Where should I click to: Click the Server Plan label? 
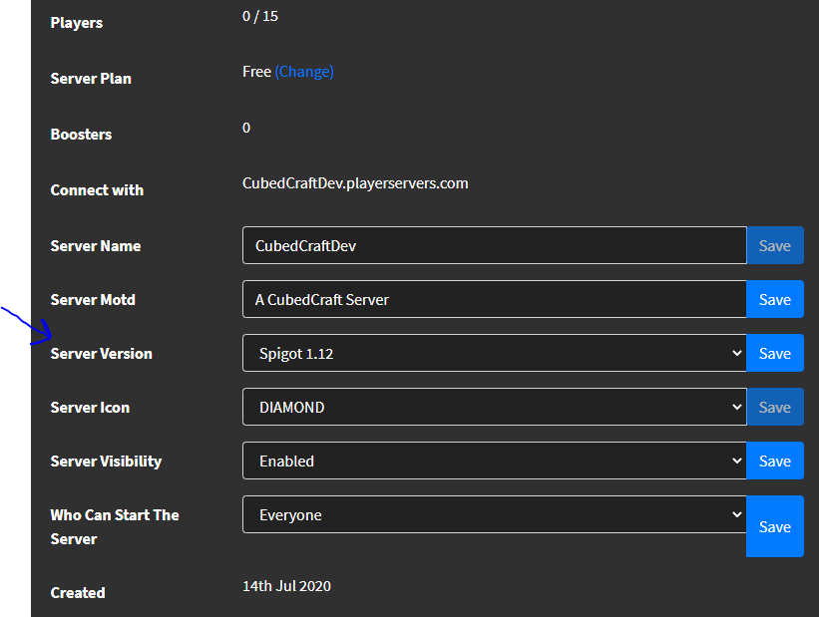point(91,79)
